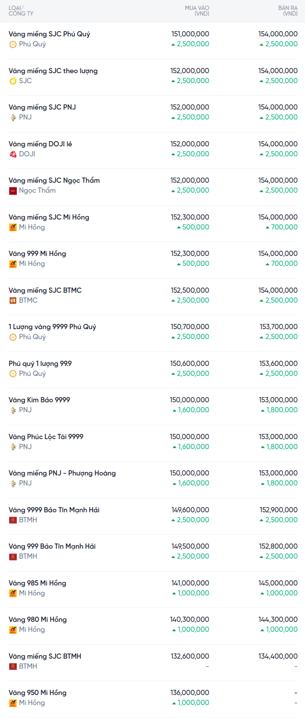The image size is (305, 718).
Task: Click the Ngọc Thẩm company logo
Action: pos(13,191)
